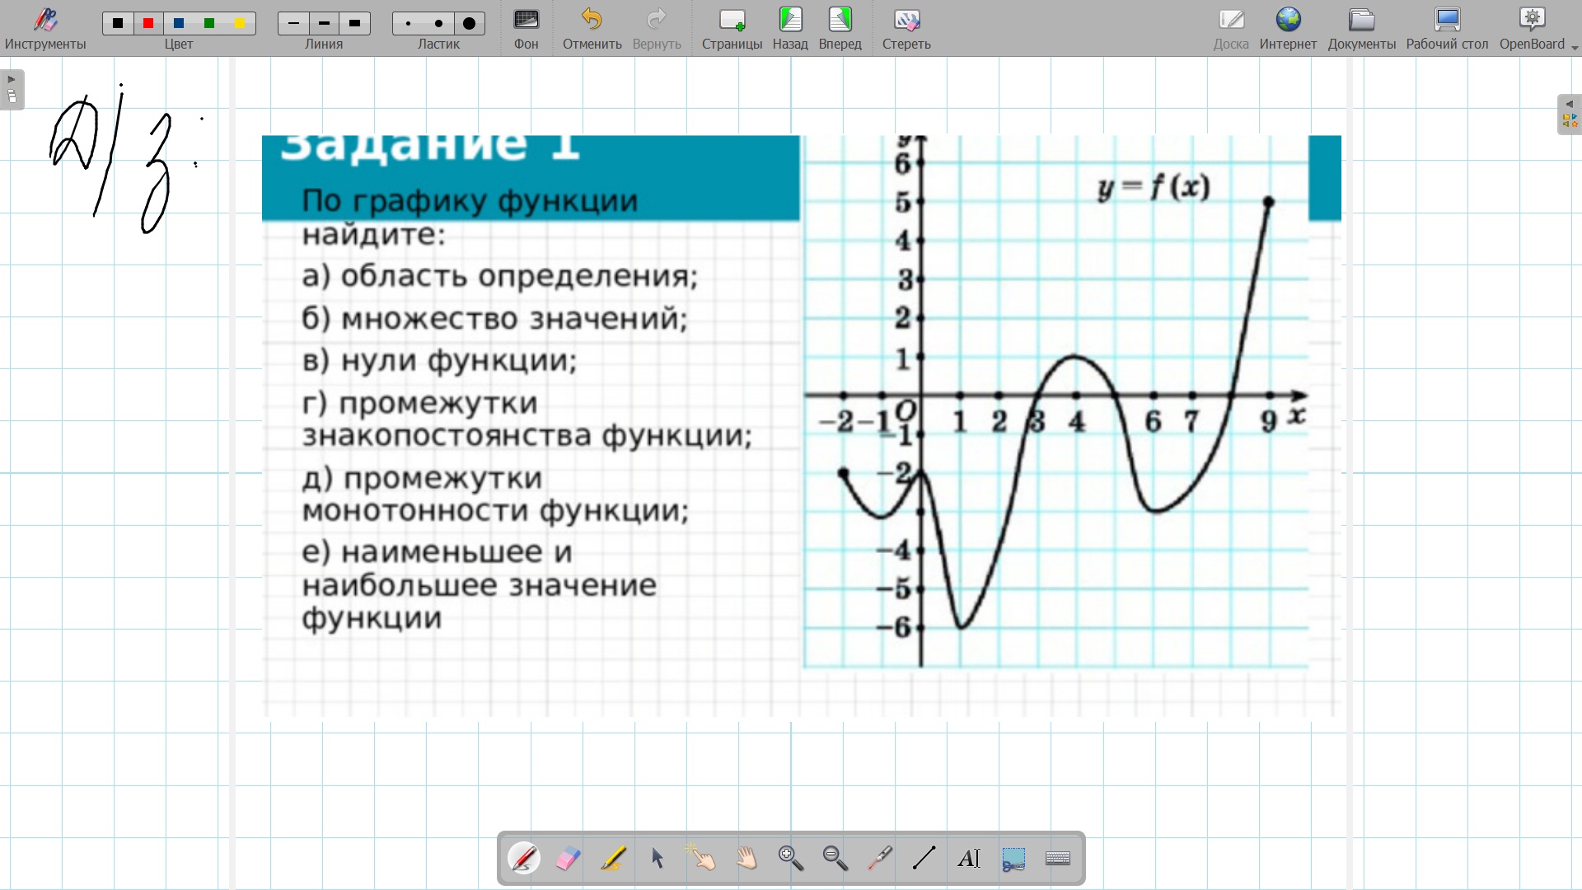
Task: Choose the Draw line tool
Action: (x=924, y=859)
